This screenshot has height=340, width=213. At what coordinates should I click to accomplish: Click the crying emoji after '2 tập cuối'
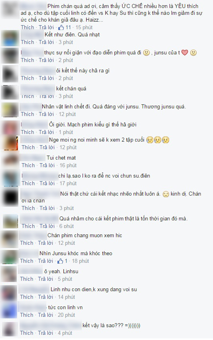coord(158,140)
